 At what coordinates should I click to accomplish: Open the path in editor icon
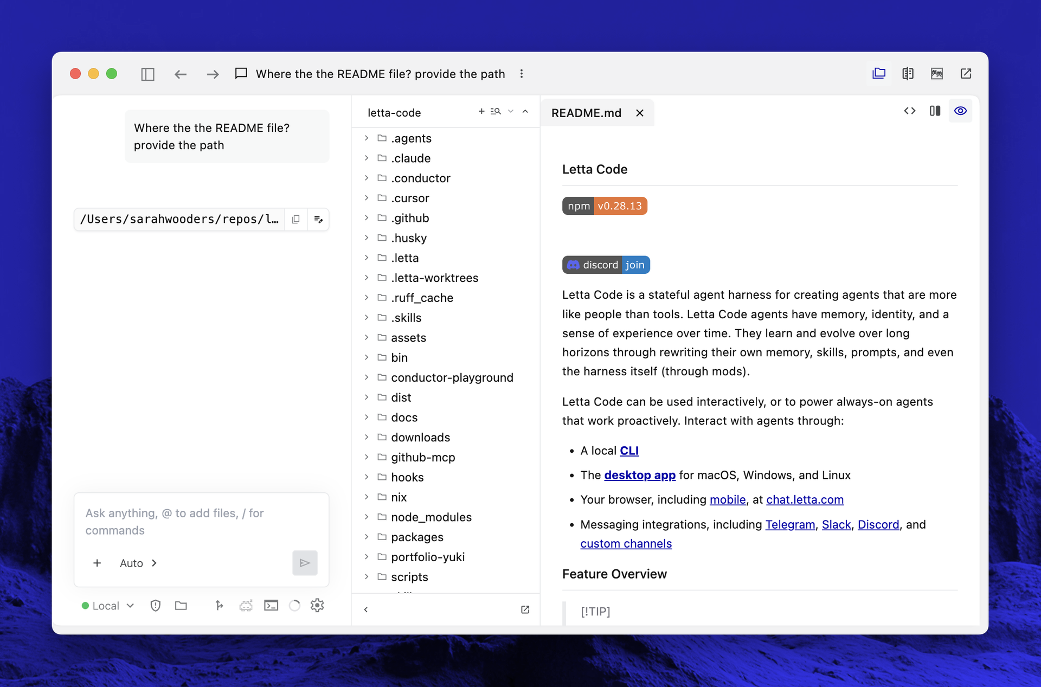(318, 219)
